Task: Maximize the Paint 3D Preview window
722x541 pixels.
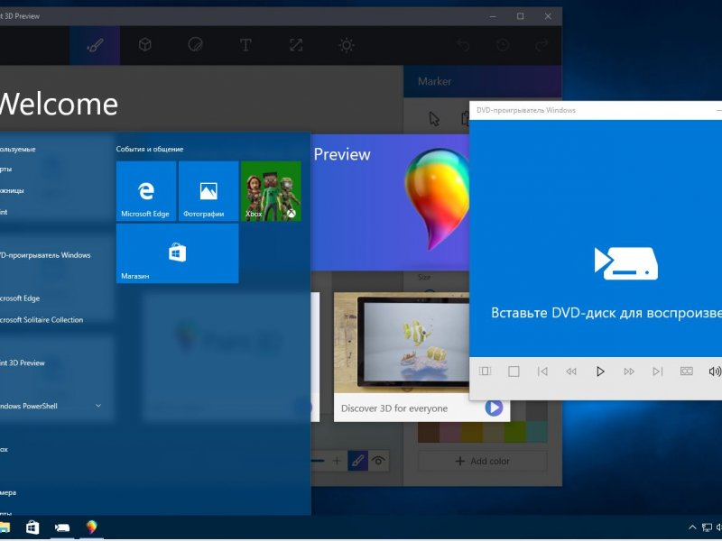Action: click(521, 16)
